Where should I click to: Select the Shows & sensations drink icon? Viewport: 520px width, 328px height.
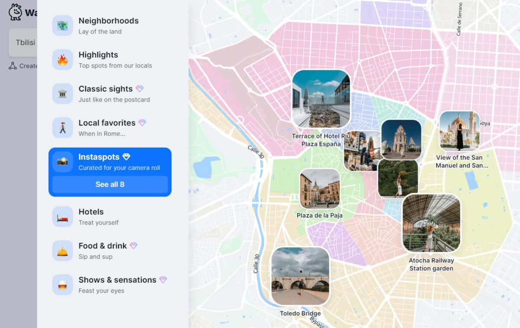(62, 284)
